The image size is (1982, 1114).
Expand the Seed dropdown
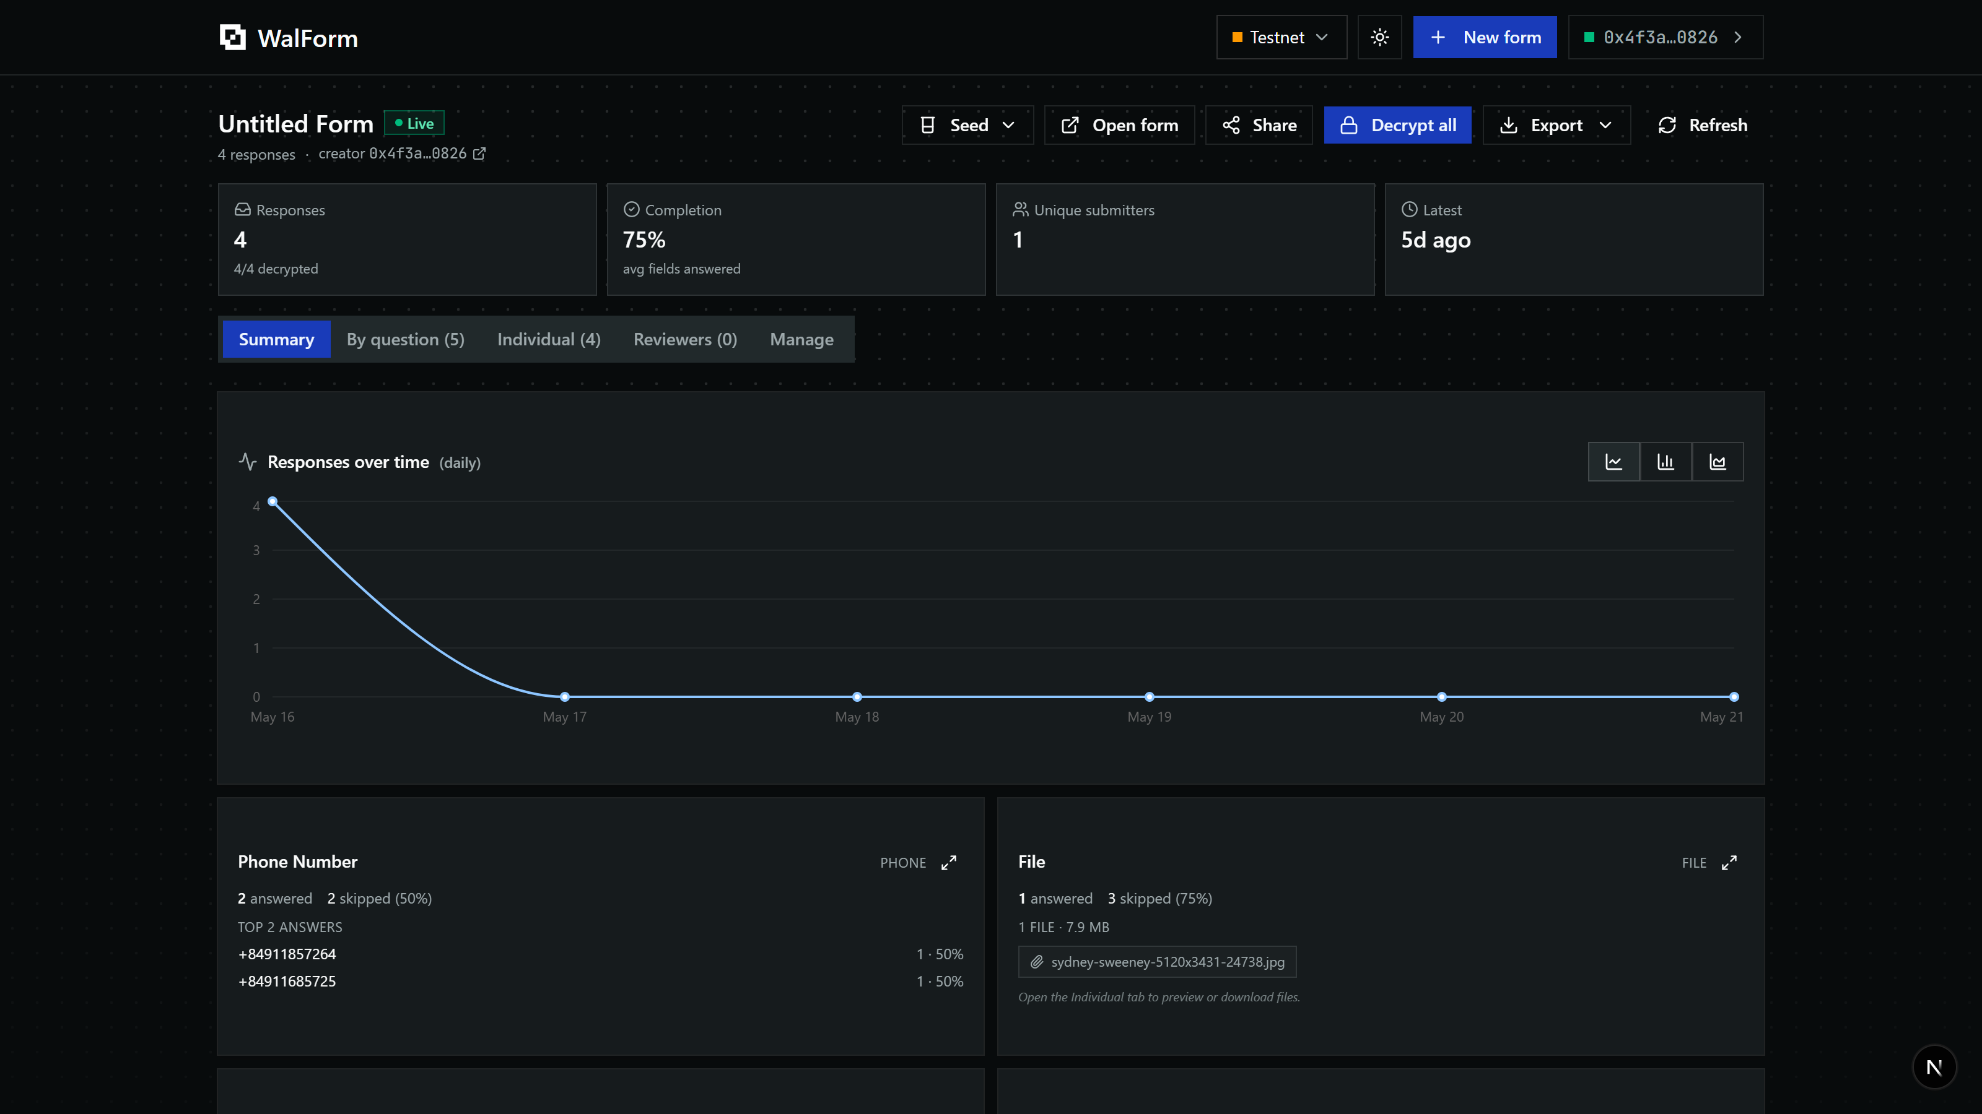tap(967, 125)
